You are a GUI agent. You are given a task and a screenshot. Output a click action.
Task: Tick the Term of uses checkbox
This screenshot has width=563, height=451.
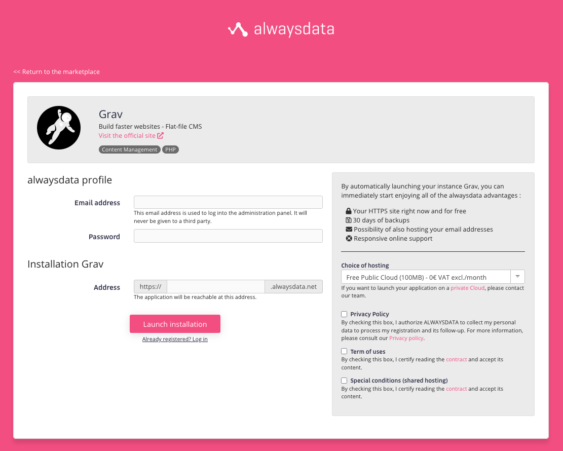[x=345, y=351]
